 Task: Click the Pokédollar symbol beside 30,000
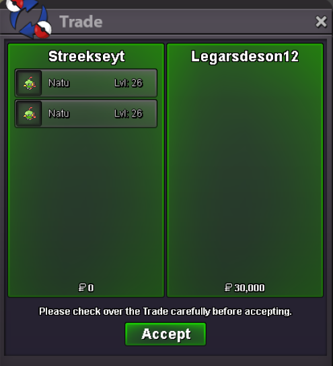228,288
